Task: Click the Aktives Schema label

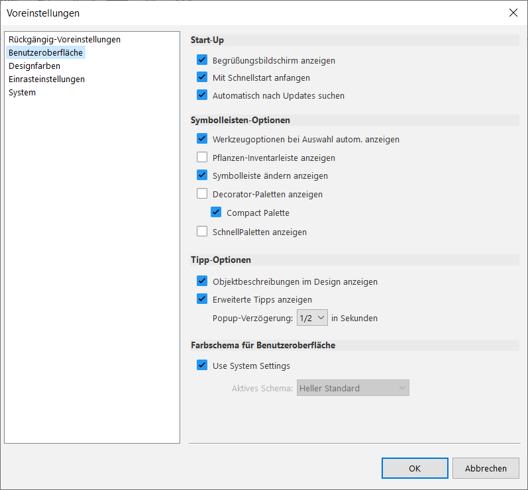Action: pos(262,388)
